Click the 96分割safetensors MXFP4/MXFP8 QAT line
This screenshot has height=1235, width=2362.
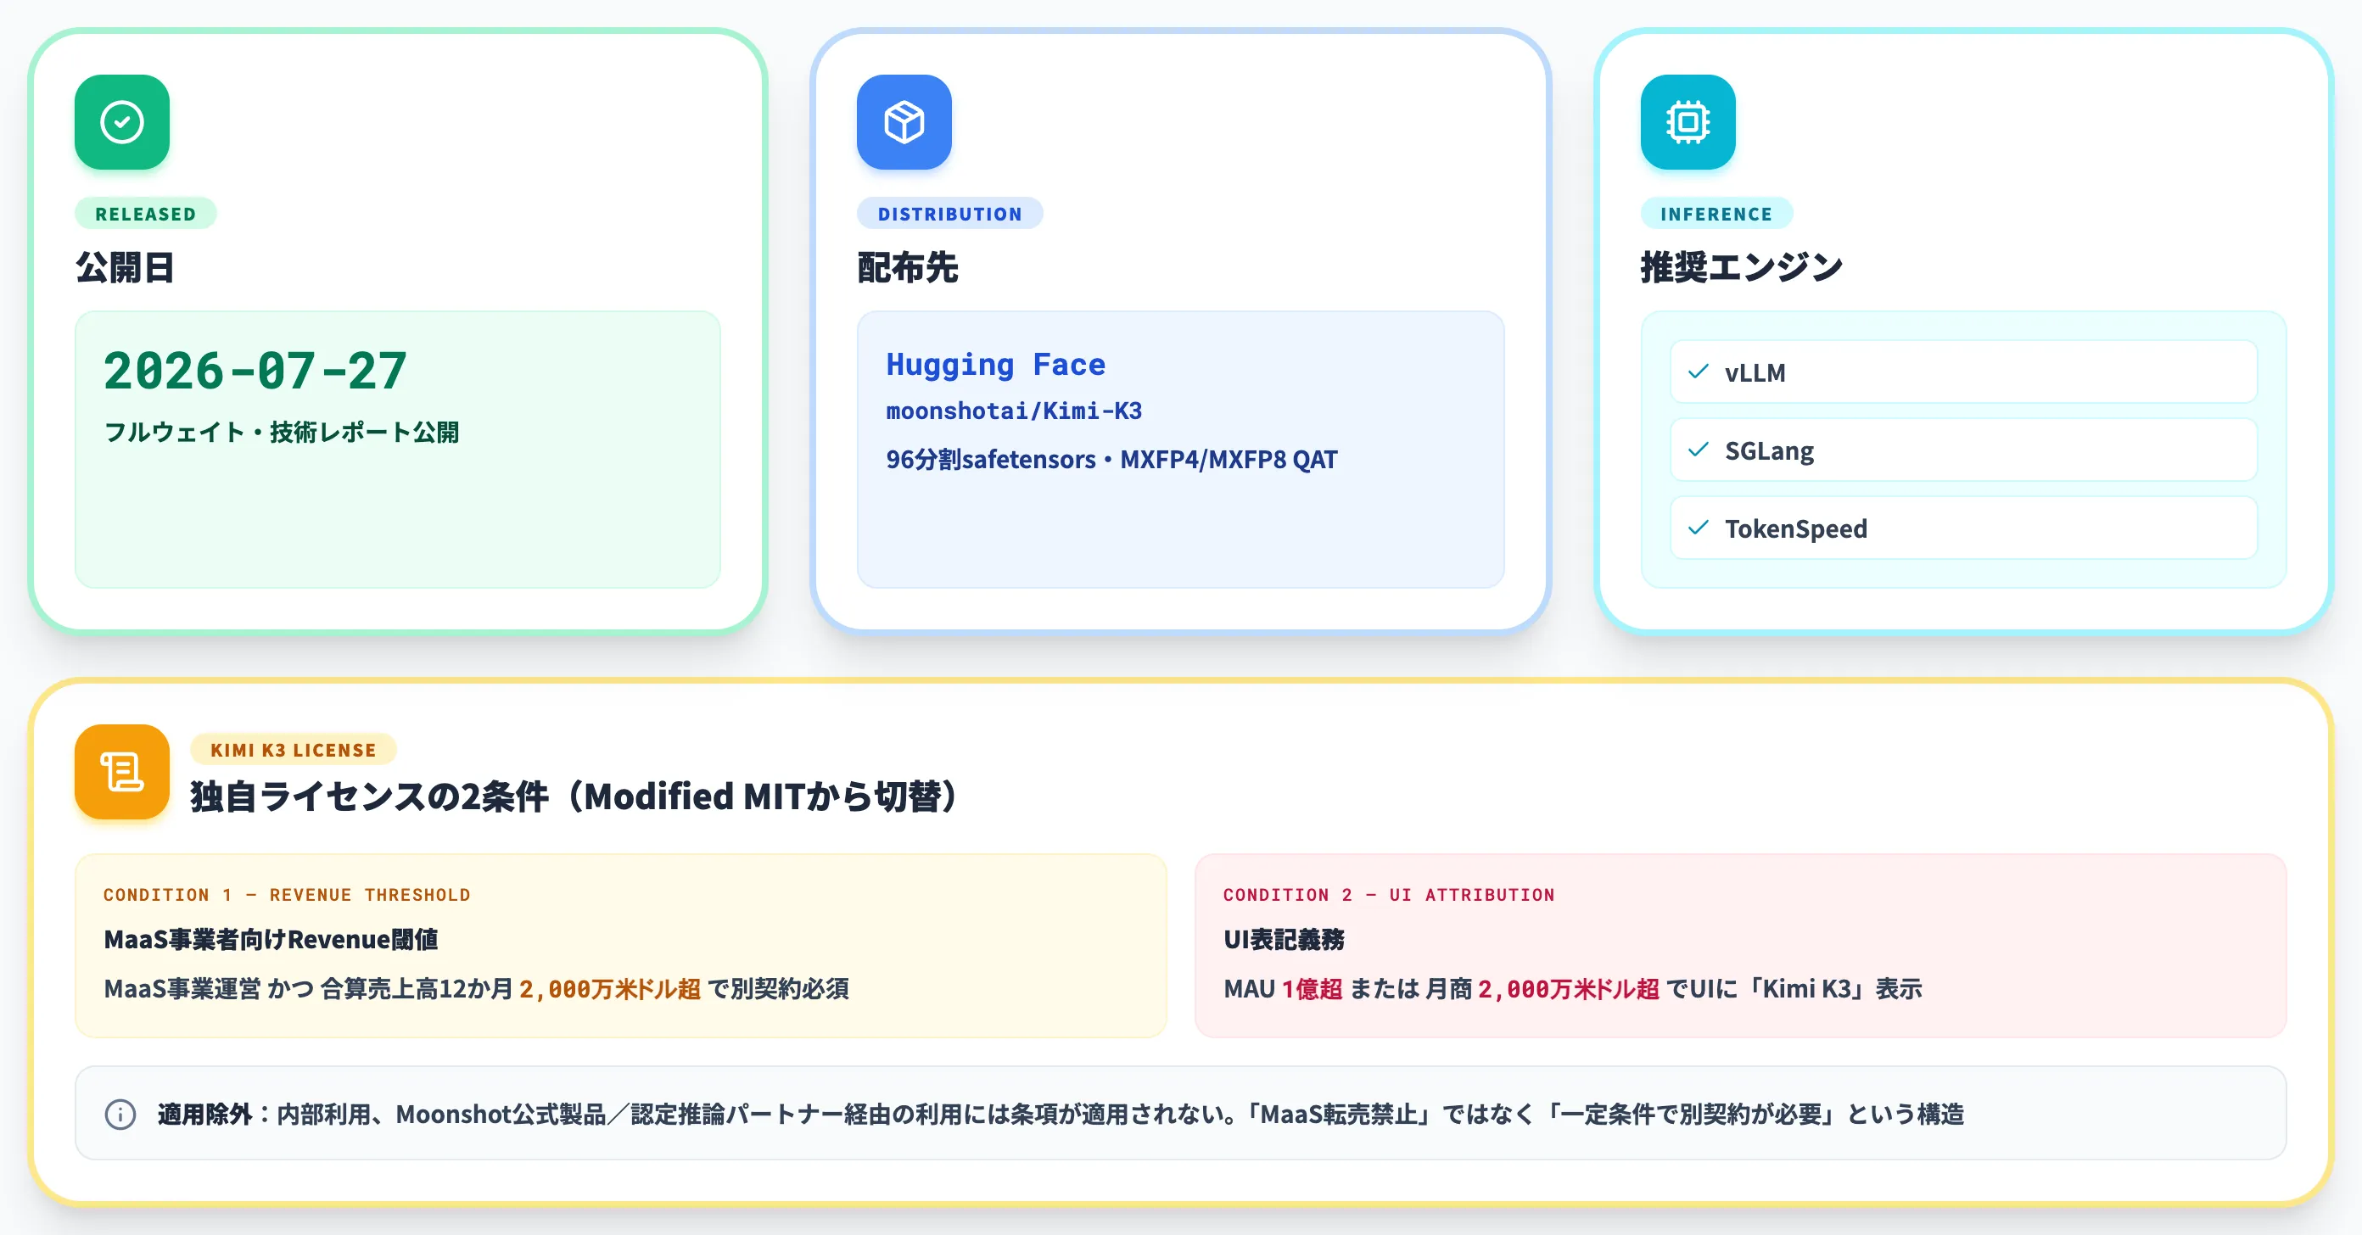pyautogui.click(x=1112, y=460)
